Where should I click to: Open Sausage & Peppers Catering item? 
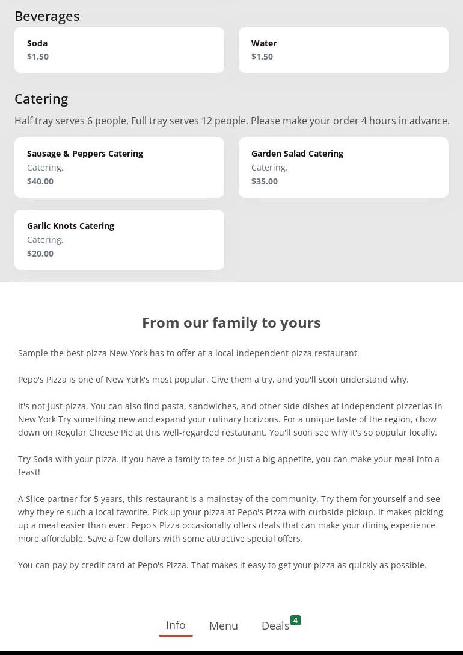point(119,167)
